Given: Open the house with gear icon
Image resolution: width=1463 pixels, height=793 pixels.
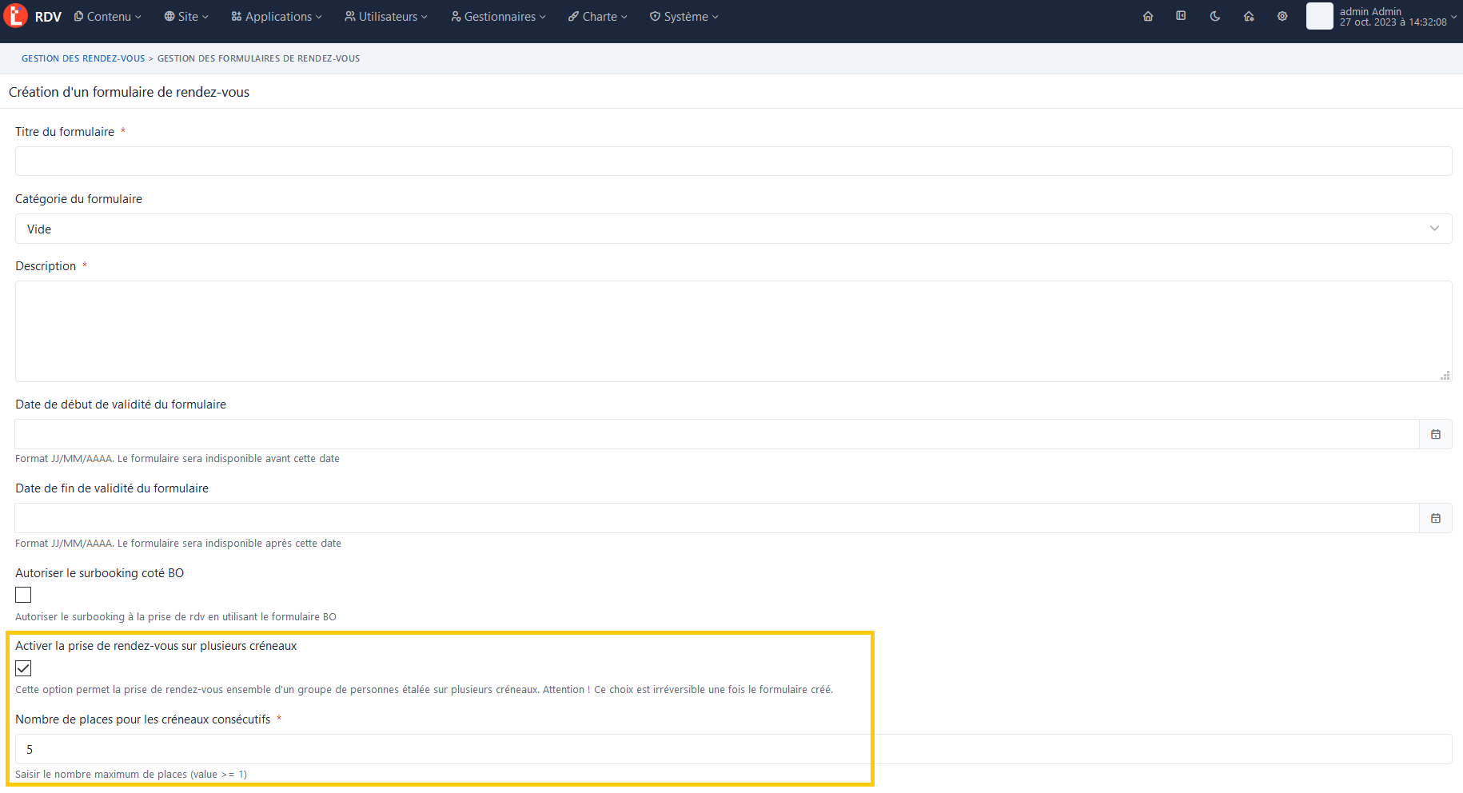Looking at the screenshot, I should point(1249,16).
